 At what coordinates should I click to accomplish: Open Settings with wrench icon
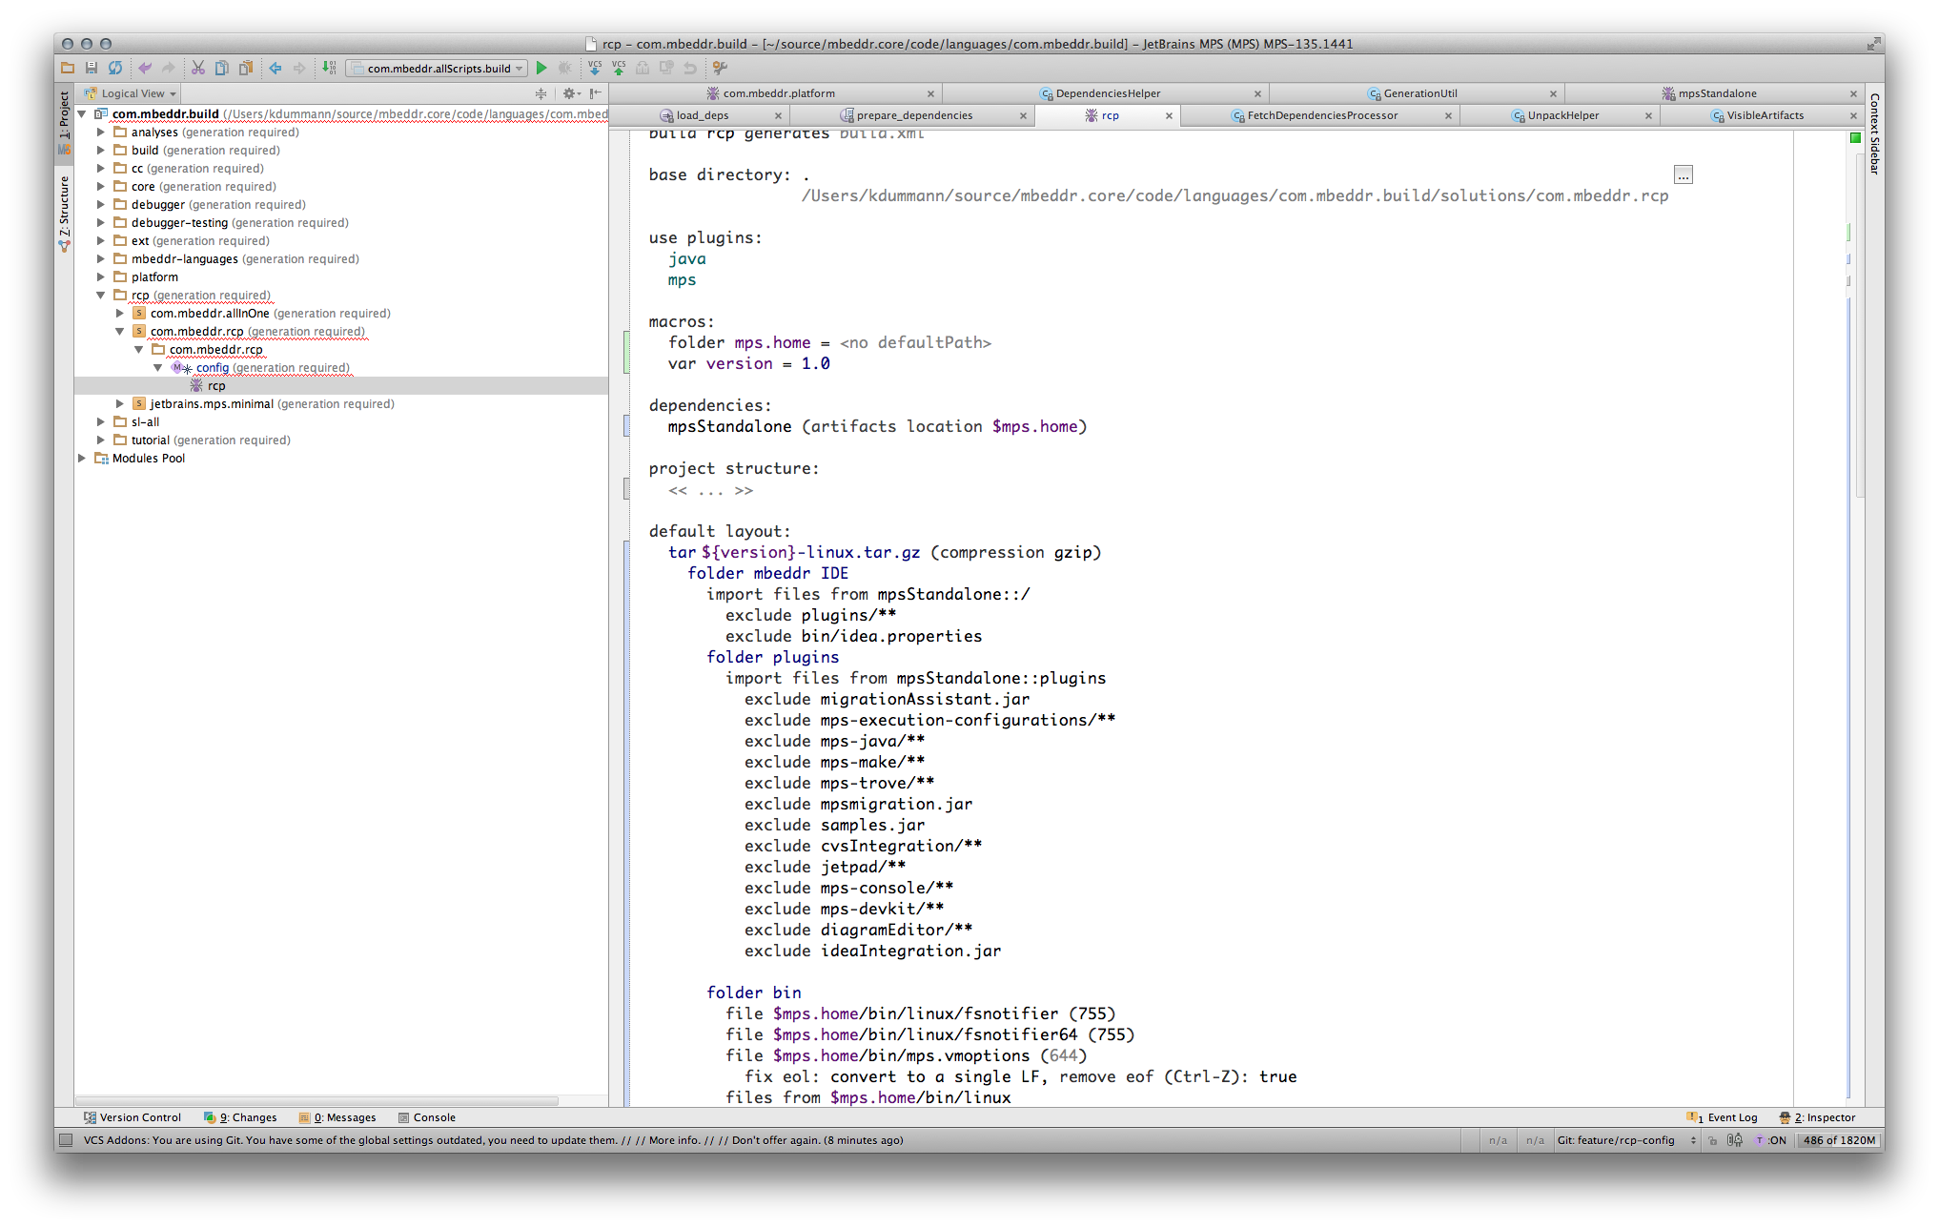pos(720,68)
